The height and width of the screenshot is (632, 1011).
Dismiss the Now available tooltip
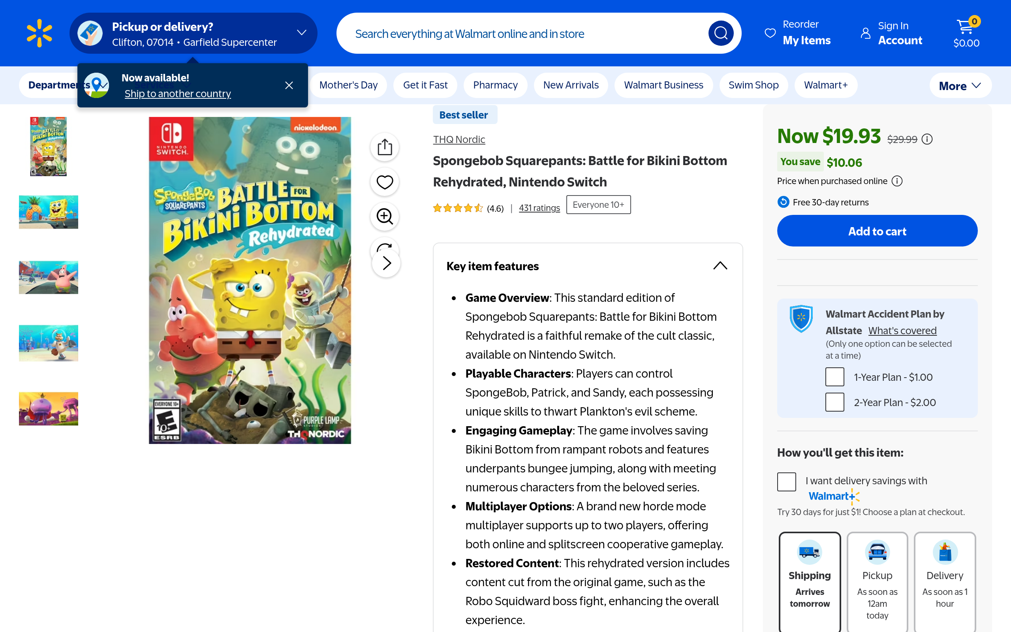point(289,85)
